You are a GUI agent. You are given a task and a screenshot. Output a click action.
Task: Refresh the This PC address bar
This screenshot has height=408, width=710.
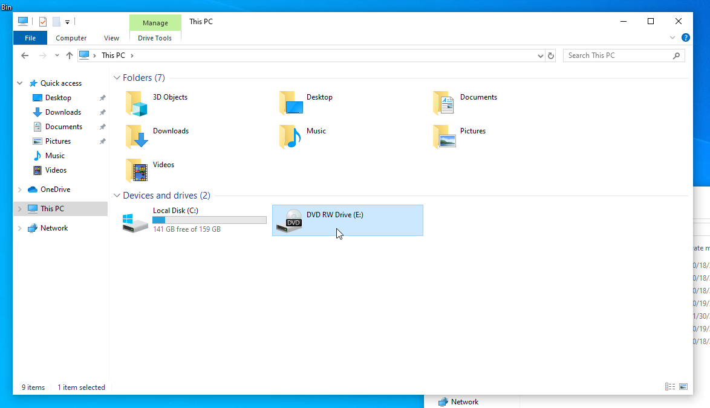(x=550, y=56)
